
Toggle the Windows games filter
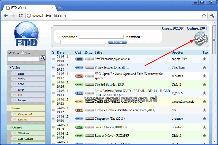28,133
